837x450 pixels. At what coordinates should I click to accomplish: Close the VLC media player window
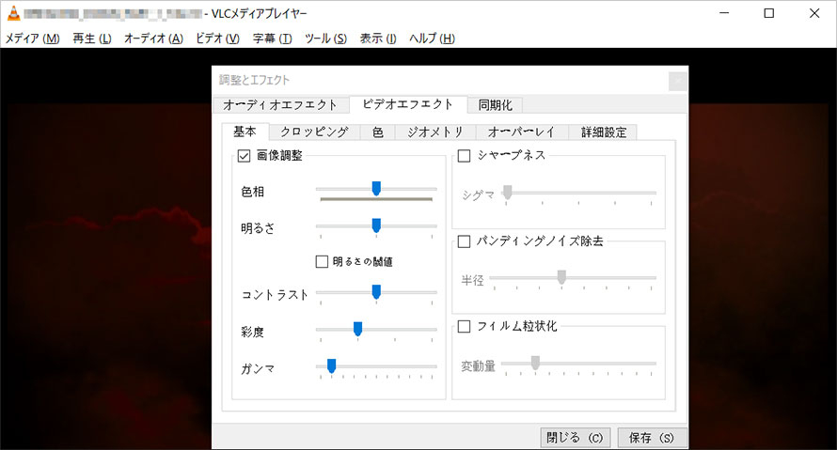click(x=814, y=13)
